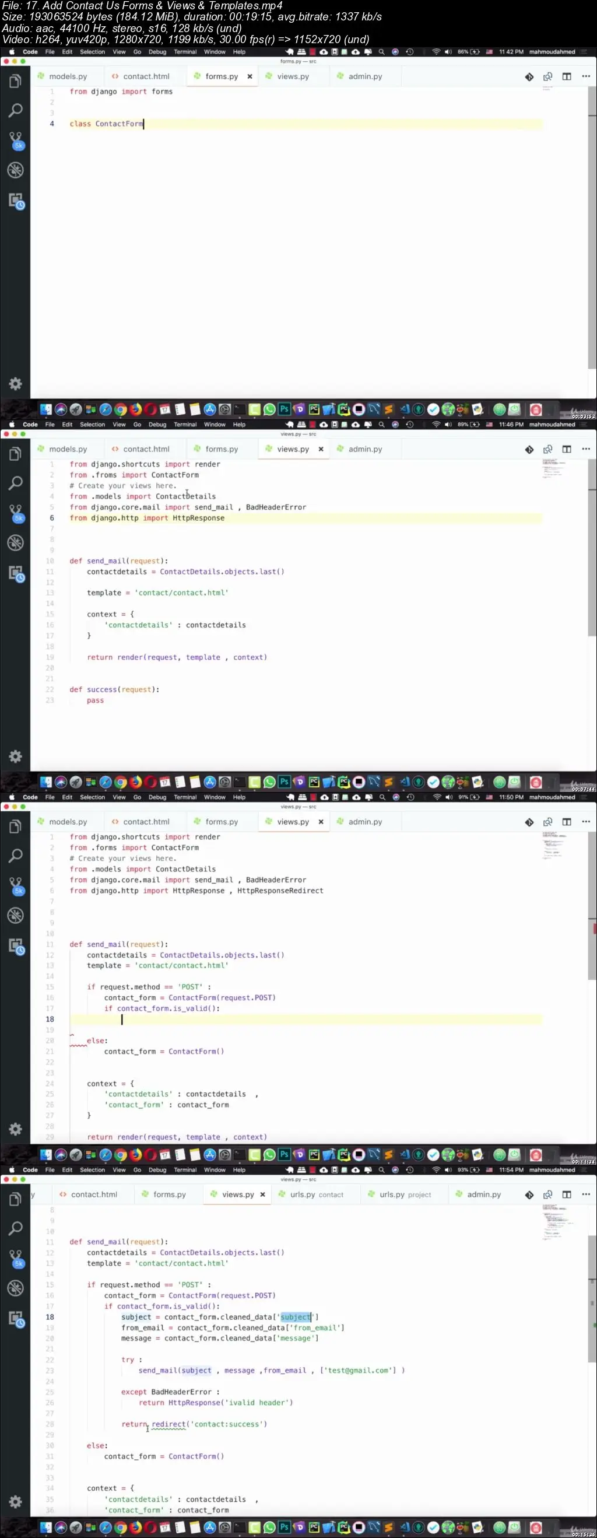
Task: Switch to views.py tab in the 11:42 PM frame
Action: [x=288, y=76]
